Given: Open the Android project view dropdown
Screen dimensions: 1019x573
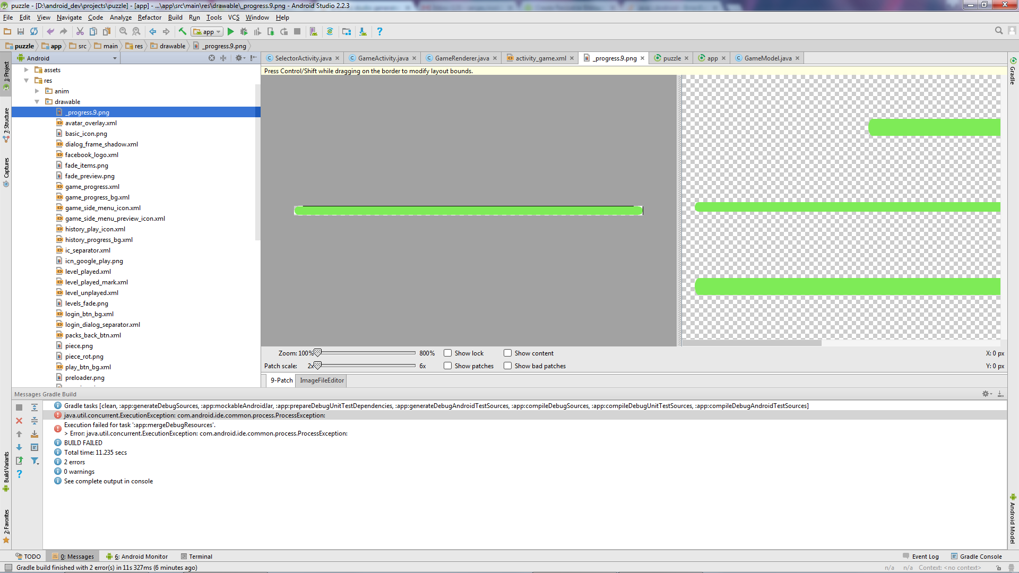Looking at the screenshot, I should (115, 58).
